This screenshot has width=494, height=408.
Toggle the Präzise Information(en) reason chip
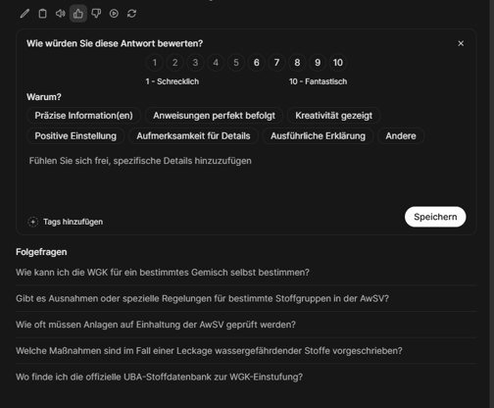click(84, 116)
